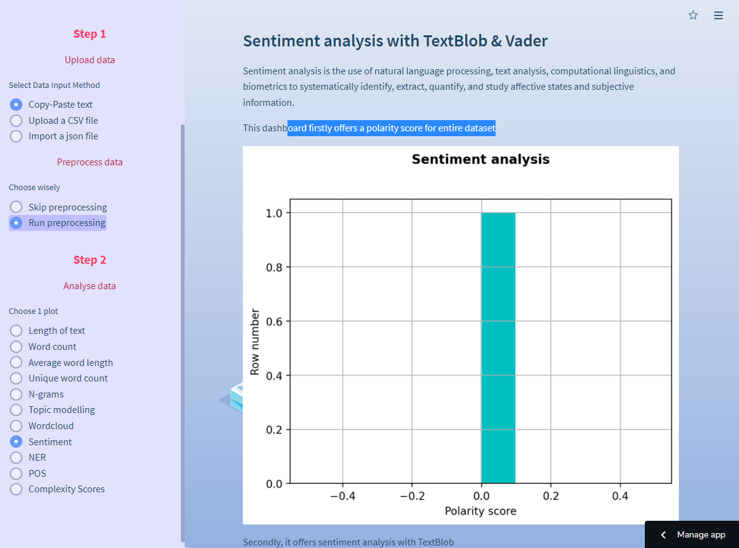
Task: Choose the POS analysis option
Action: 17,474
